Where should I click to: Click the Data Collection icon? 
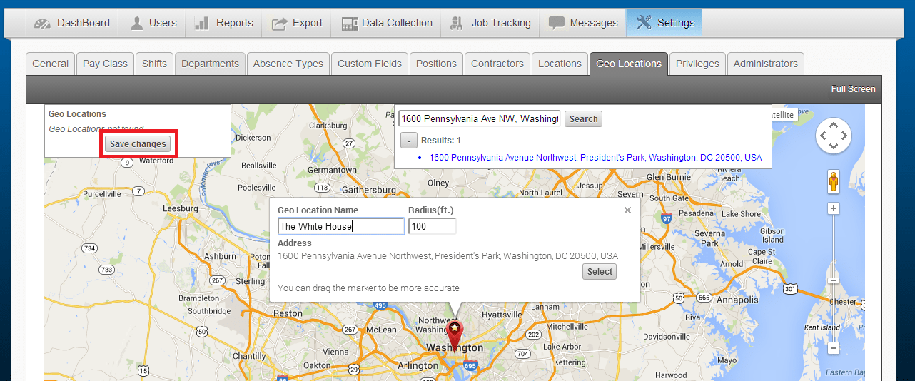point(349,24)
